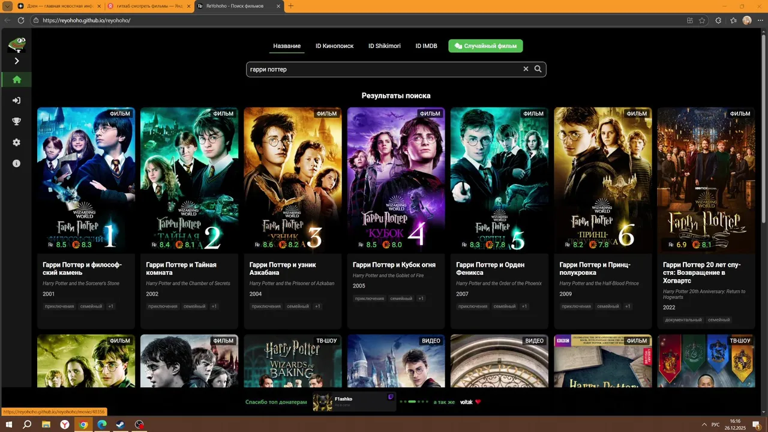Open donor F1ashko card
768x432 pixels.
(x=354, y=401)
